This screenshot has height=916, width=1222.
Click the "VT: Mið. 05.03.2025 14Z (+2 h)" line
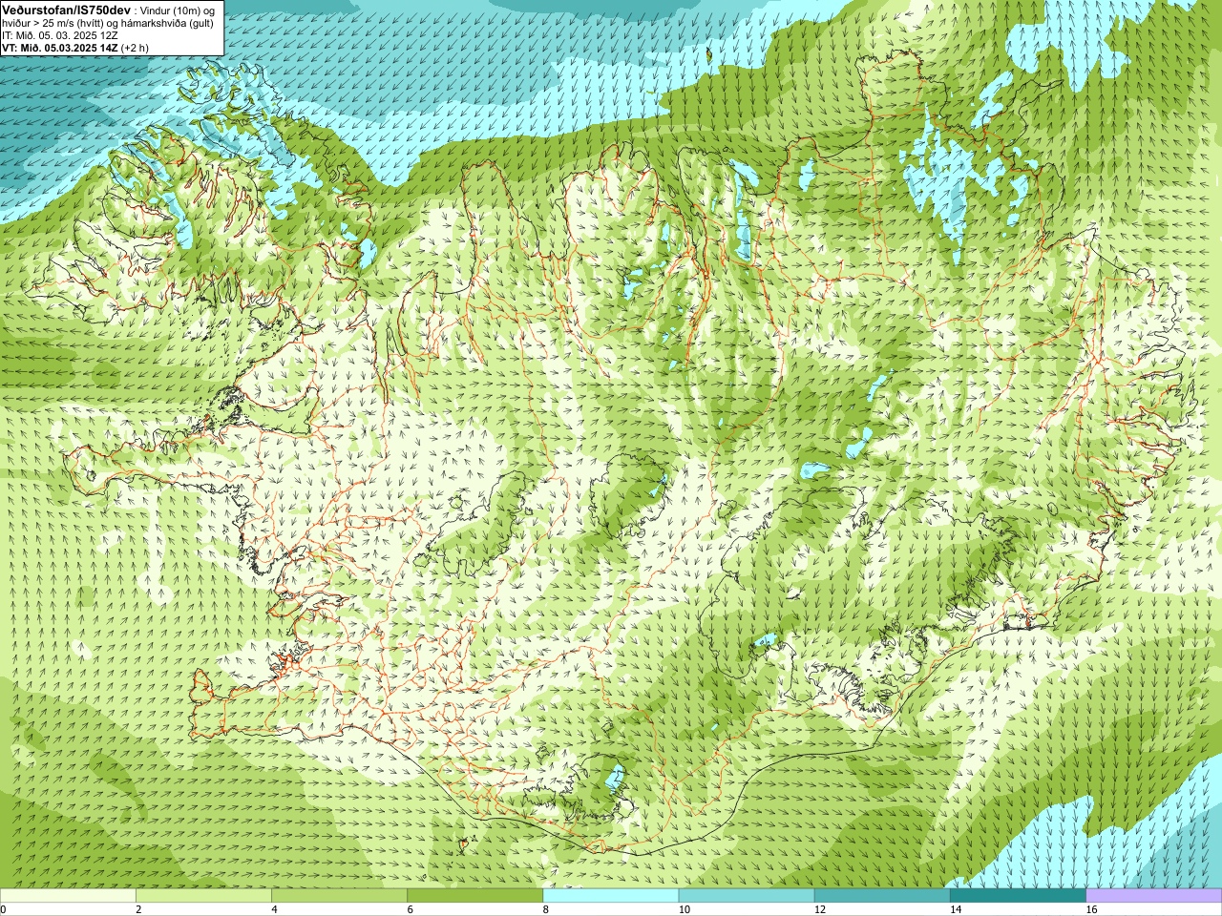[75, 47]
